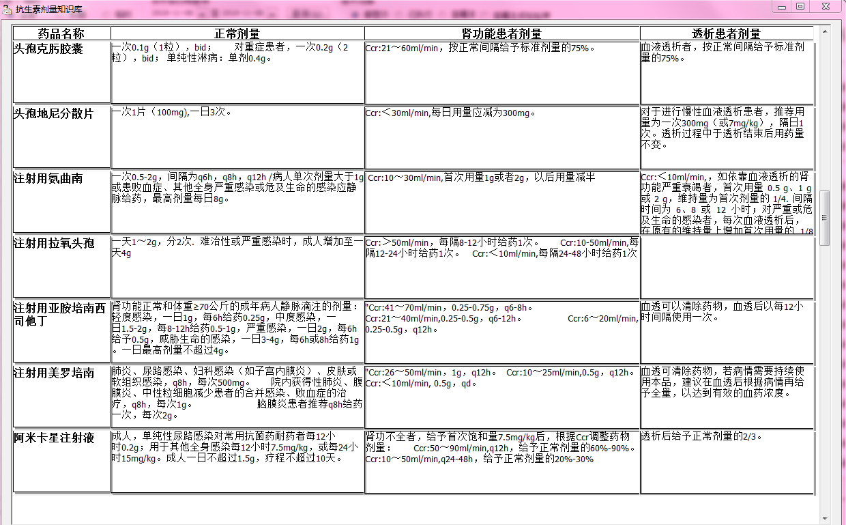Click the normal dosage cell for 头孢地尼分散片
This screenshot has height=525, width=846.
coord(237,137)
